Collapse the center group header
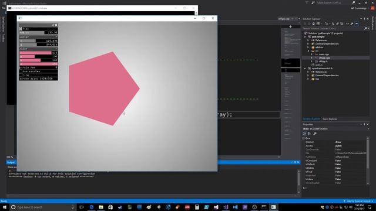This screenshot has height=211, width=376. pyautogui.click(x=38, y=37)
